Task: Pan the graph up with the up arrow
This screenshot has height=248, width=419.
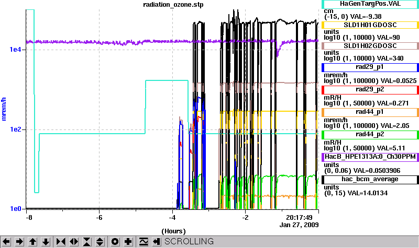Action: click(x=33, y=242)
